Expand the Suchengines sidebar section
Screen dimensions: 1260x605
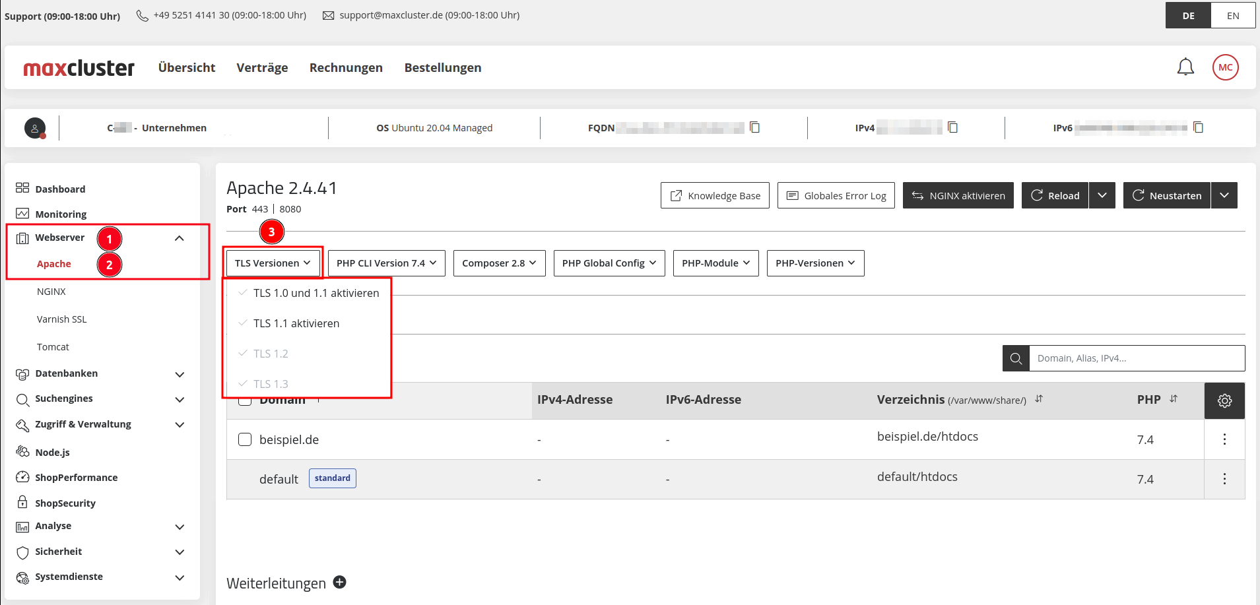coord(180,399)
